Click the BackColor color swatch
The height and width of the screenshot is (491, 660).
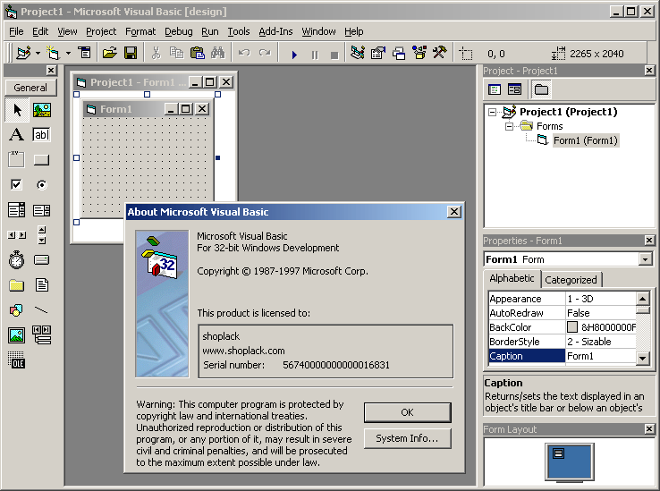572,327
